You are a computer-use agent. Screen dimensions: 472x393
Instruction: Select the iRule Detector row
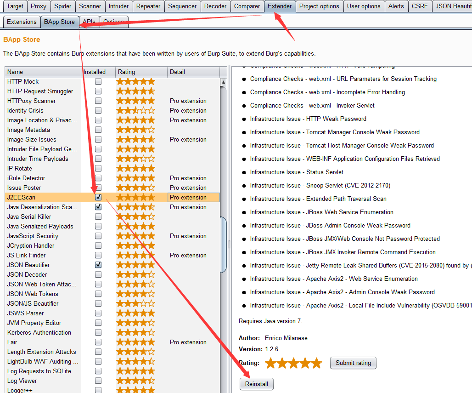tap(112, 178)
